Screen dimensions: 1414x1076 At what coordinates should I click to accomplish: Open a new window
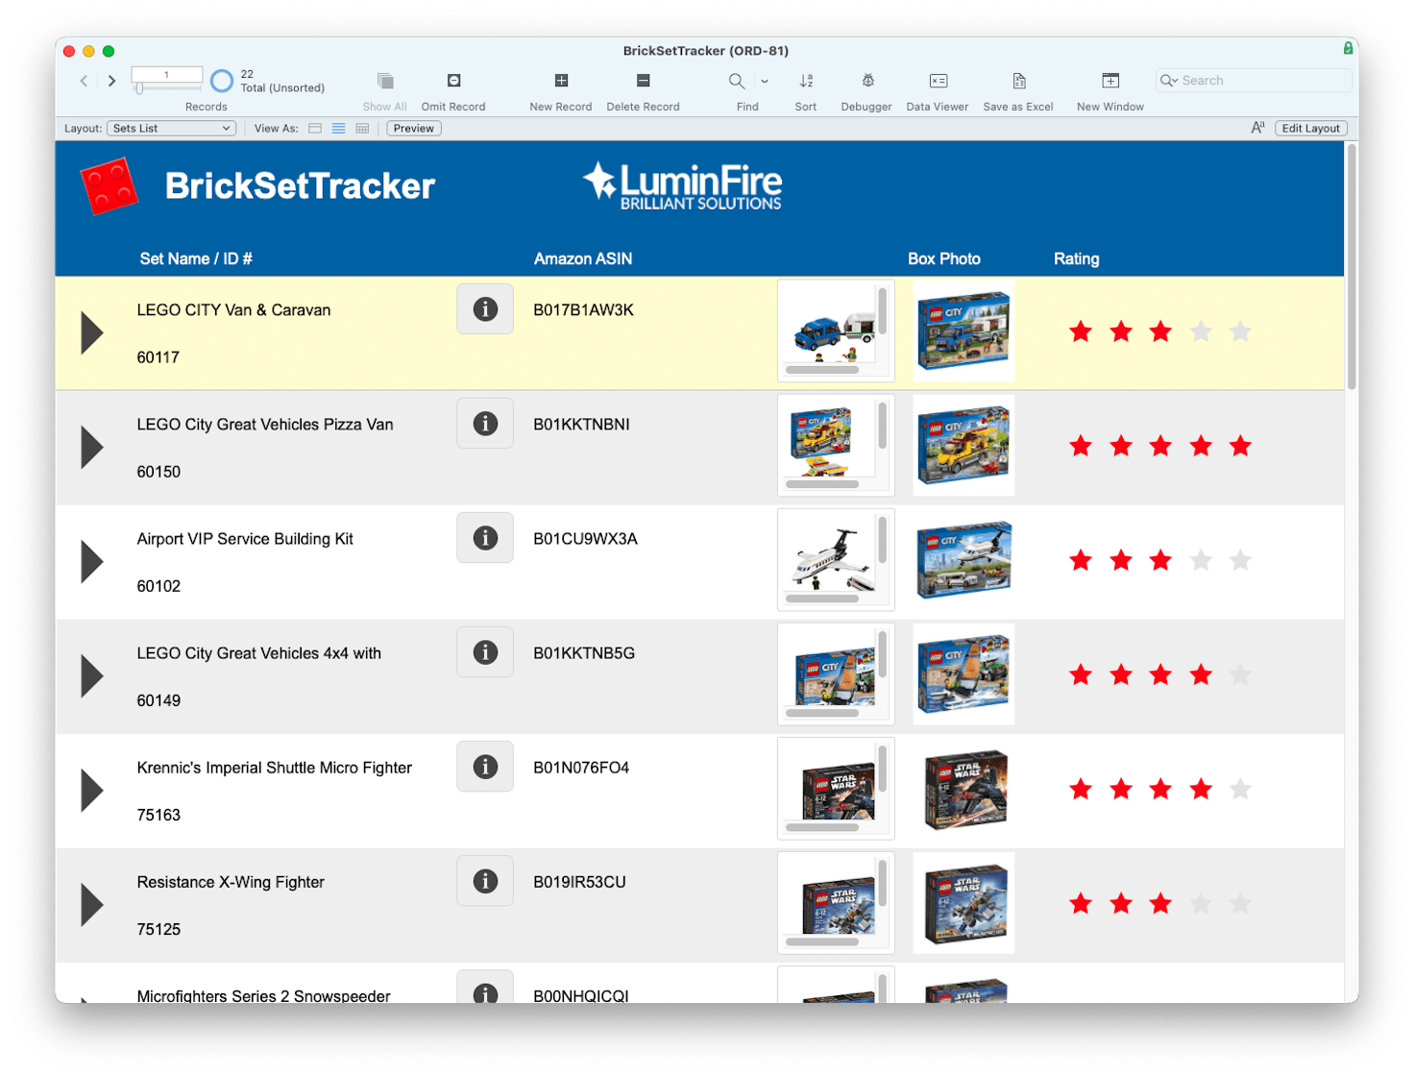pos(1109,81)
